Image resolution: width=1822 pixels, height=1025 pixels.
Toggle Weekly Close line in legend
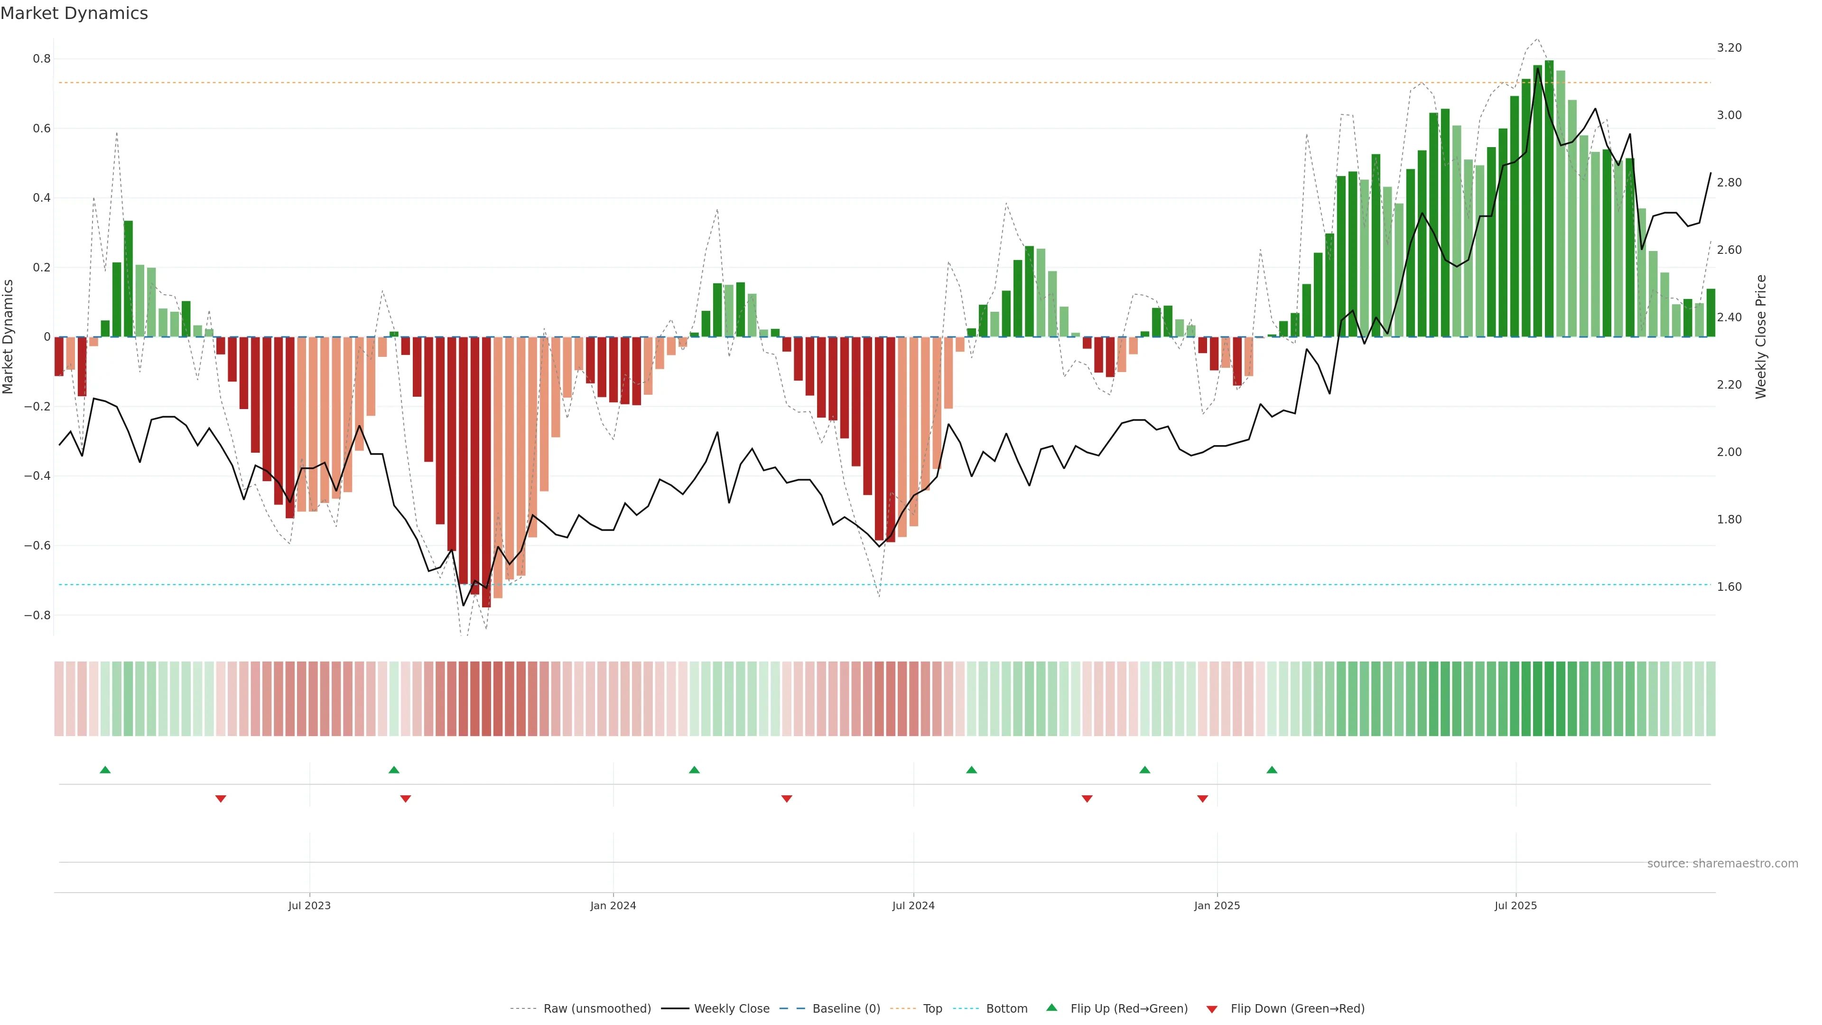click(731, 1009)
